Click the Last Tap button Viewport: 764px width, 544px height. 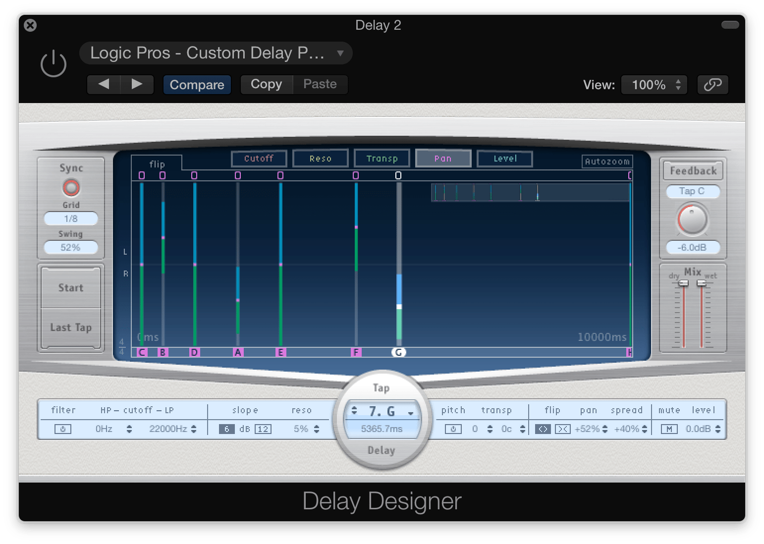coord(70,327)
